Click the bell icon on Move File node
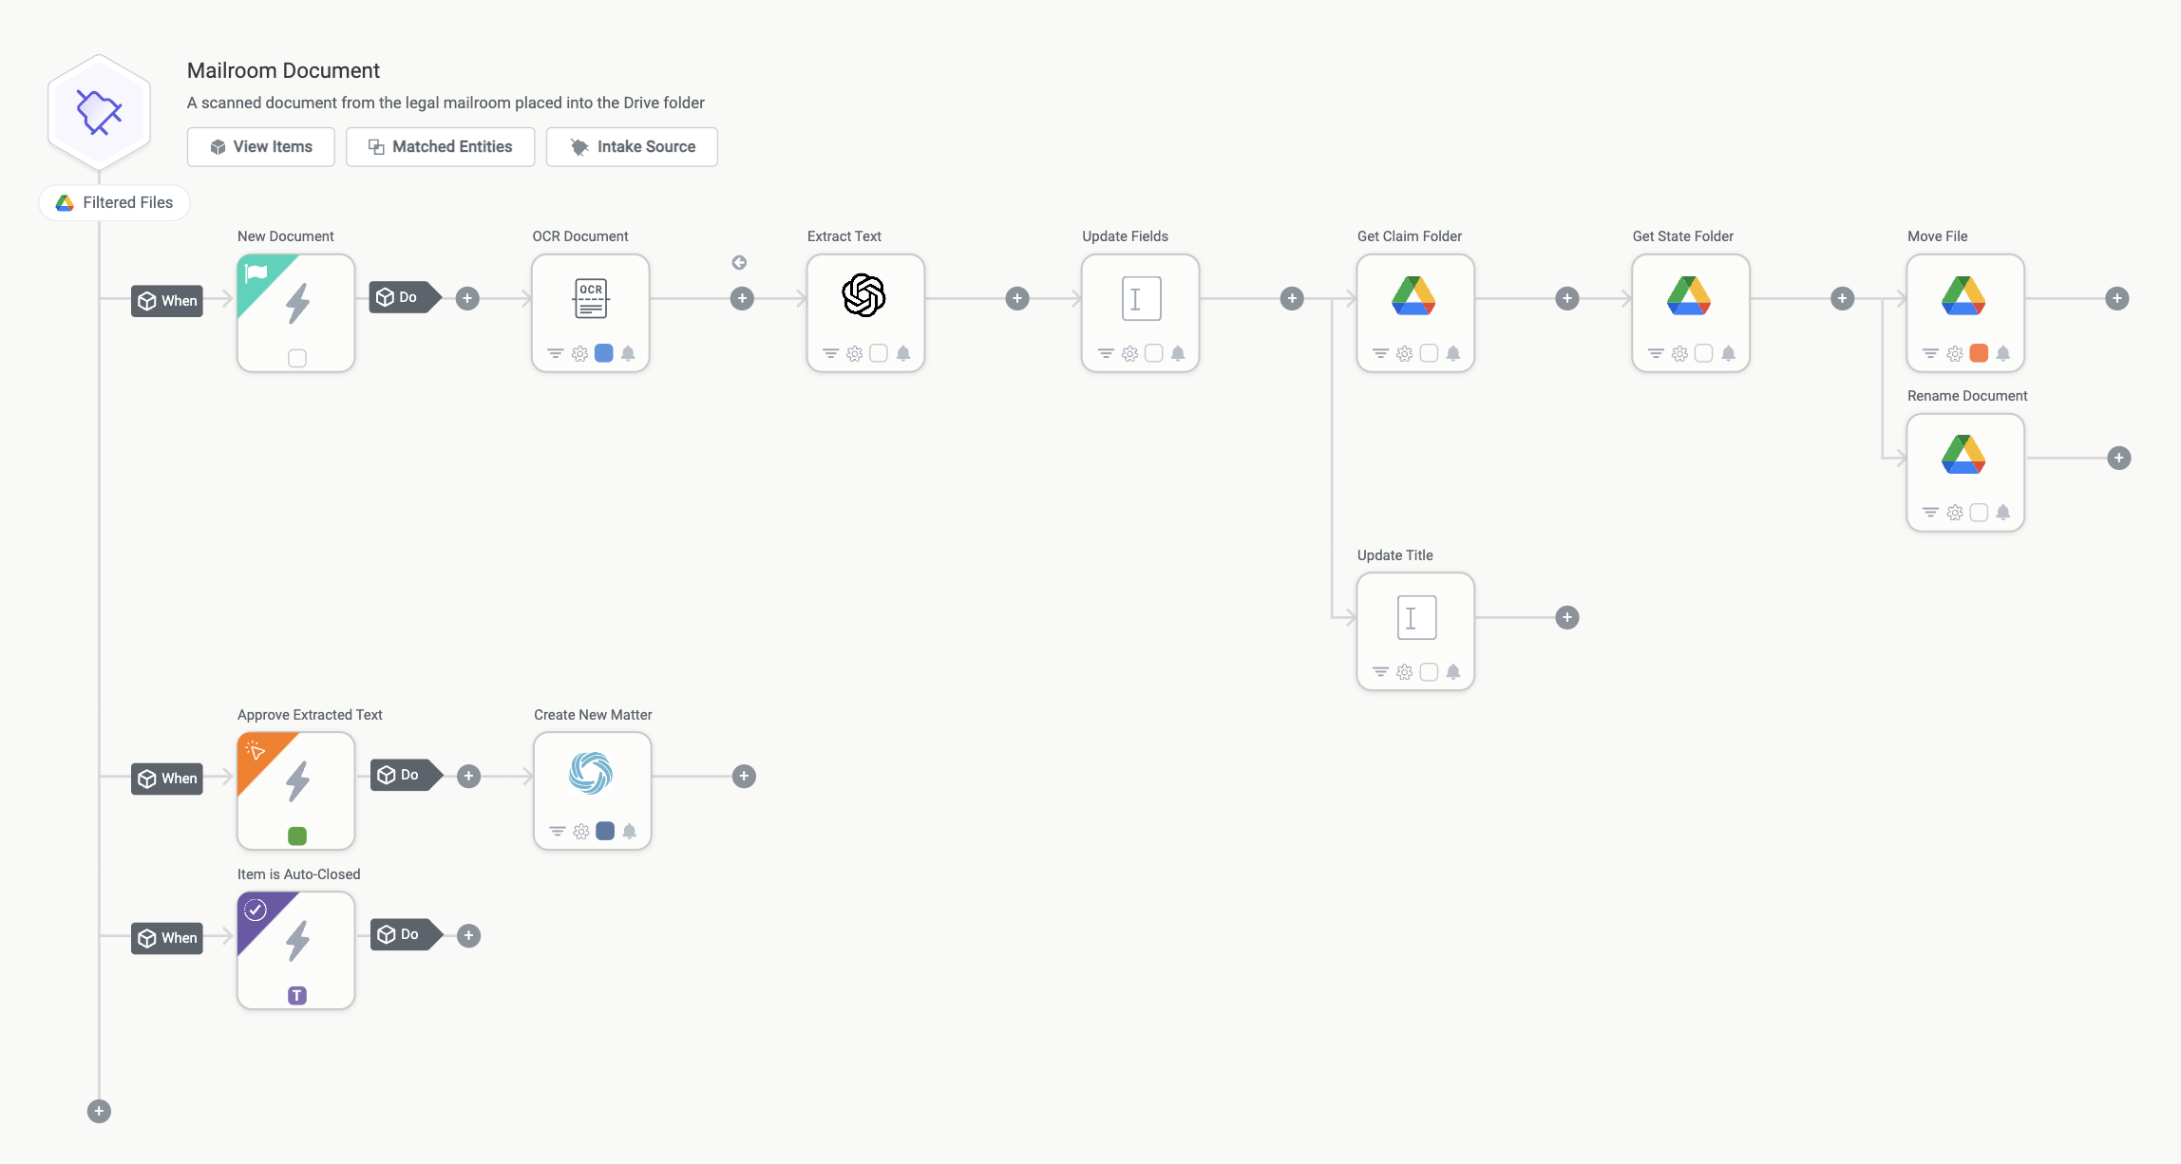Screen dimensions: 2181x1164 point(2002,353)
